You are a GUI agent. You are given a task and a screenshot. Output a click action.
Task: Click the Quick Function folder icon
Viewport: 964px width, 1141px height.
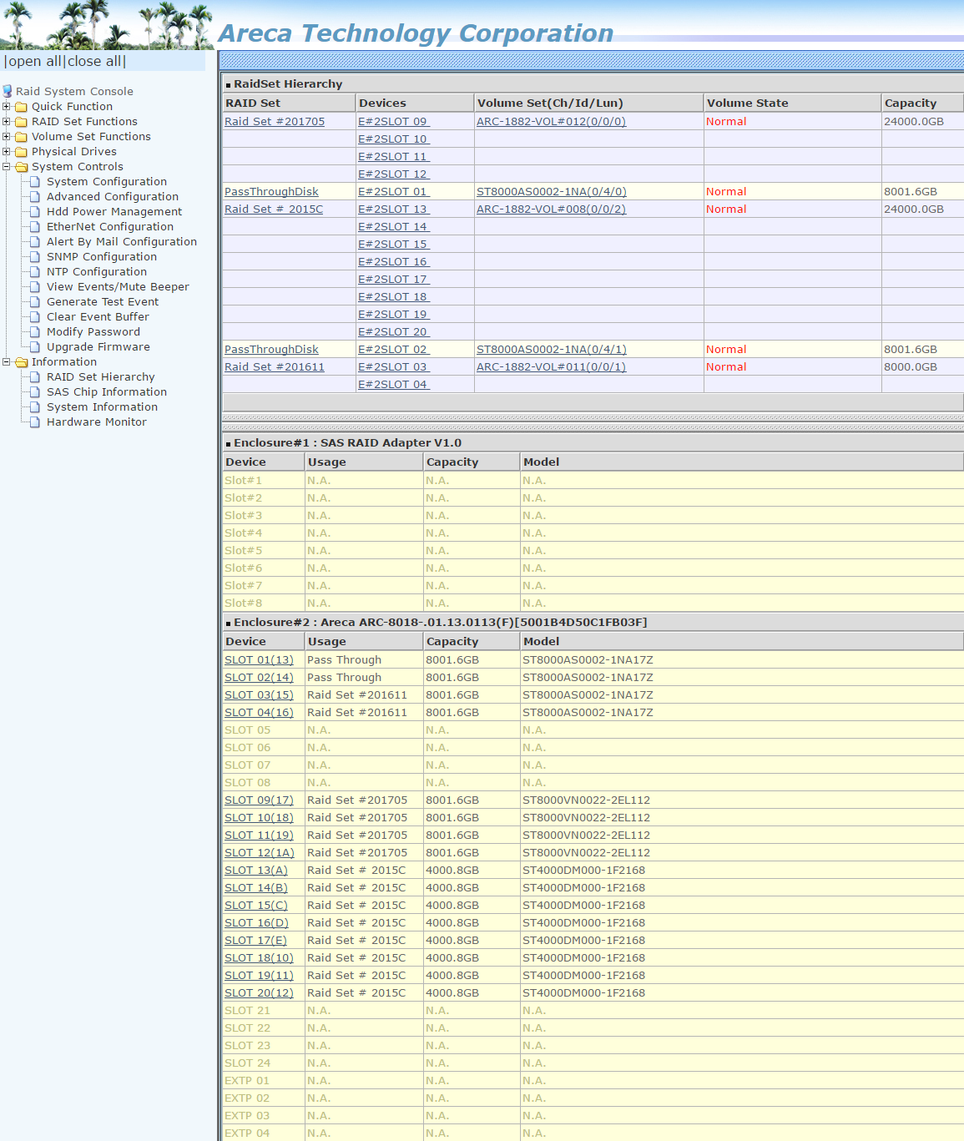22,107
